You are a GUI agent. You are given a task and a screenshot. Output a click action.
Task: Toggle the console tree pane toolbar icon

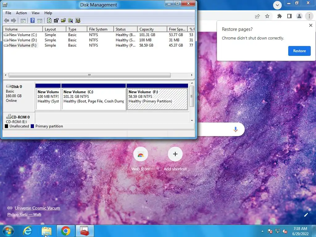23,20
